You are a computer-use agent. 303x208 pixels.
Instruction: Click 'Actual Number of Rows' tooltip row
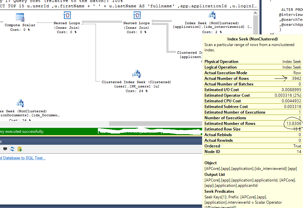point(253,78)
